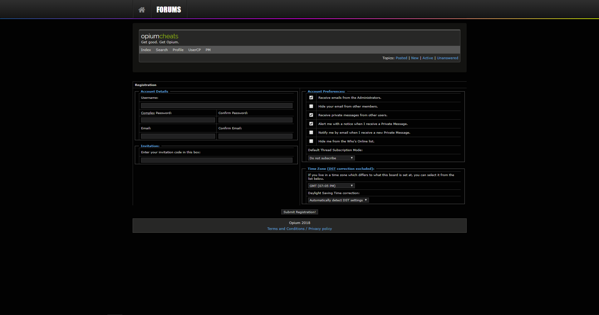Click the Confirm Email input field
This screenshot has width=599, height=315.
pos(255,136)
